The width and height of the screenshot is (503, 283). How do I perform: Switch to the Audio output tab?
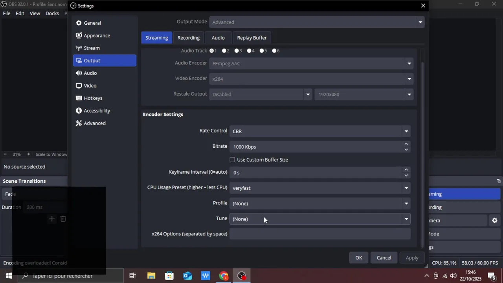coord(218,38)
